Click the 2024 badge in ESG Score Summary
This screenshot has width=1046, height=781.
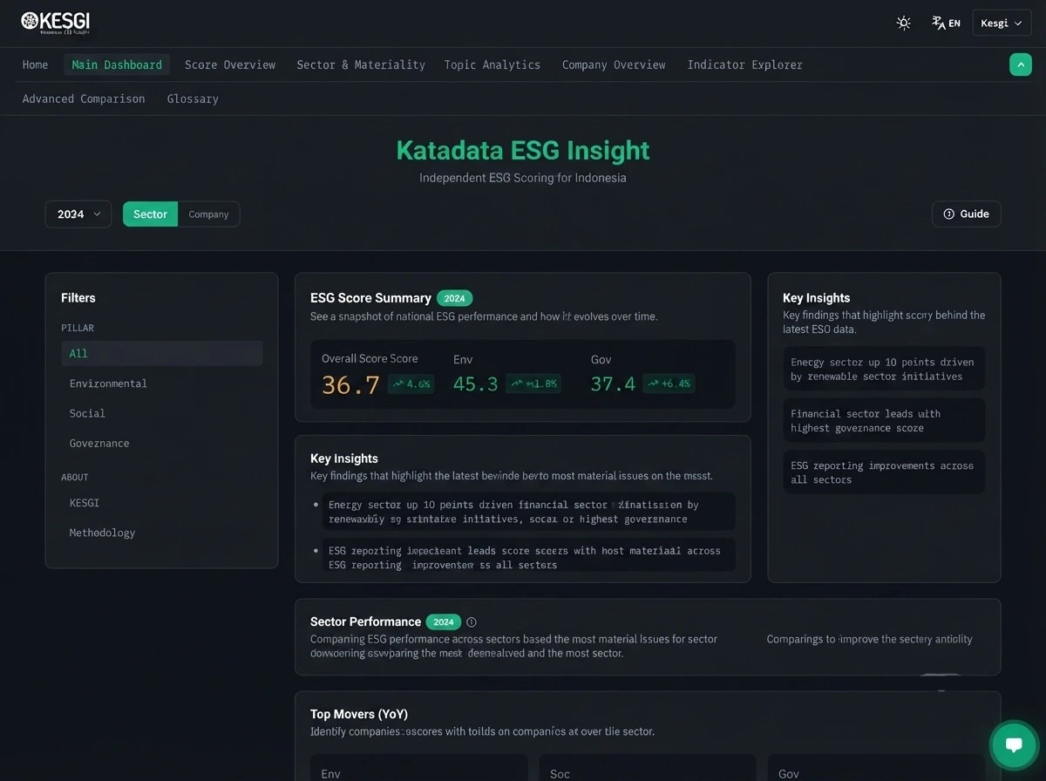[454, 298]
